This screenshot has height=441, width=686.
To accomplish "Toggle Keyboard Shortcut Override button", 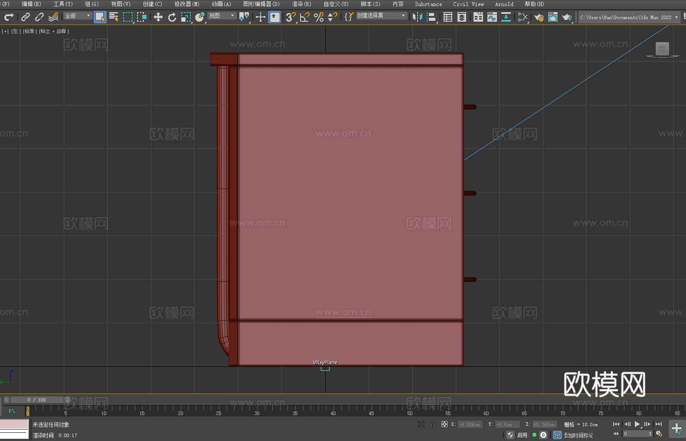I will tap(274, 17).
